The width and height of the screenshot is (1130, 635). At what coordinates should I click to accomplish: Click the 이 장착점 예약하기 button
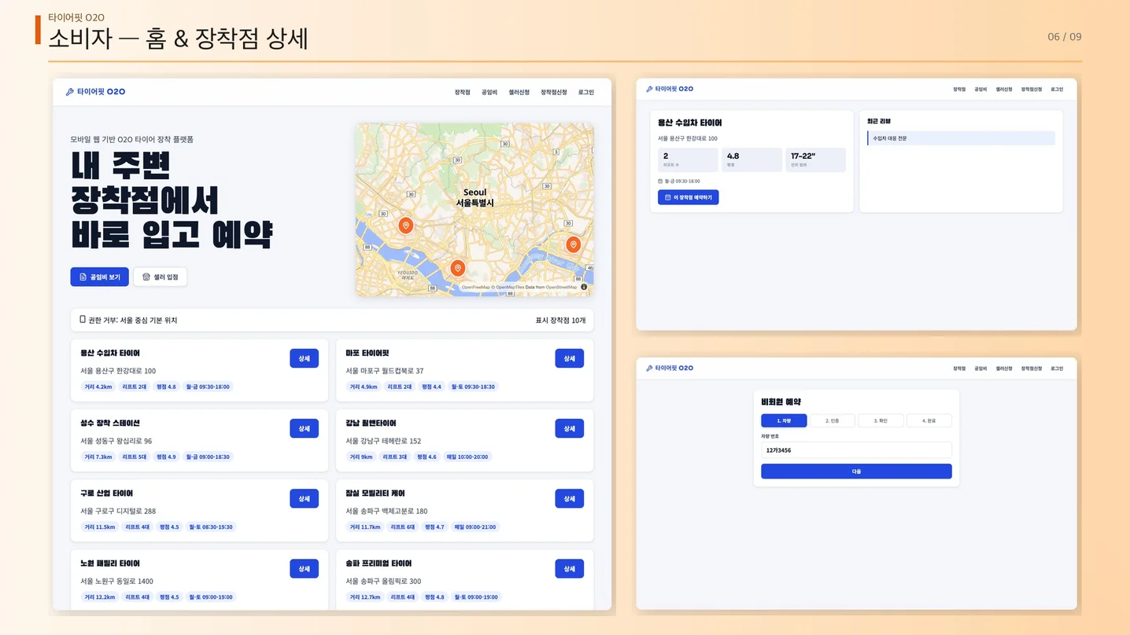click(688, 197)
